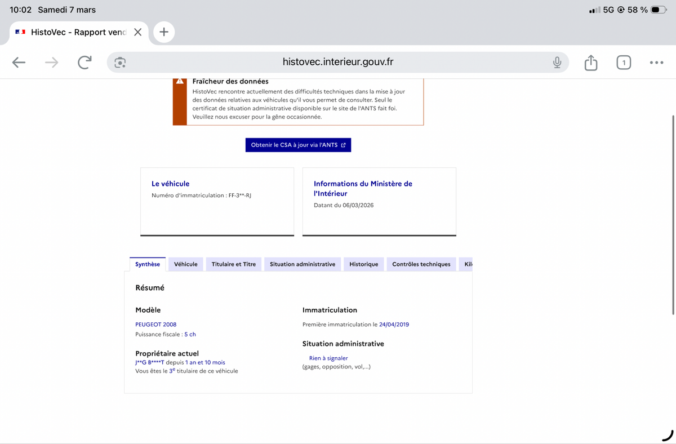Open the three-dot browser menu
This screenshot has width=676, height=444.
tap(656, 63)
